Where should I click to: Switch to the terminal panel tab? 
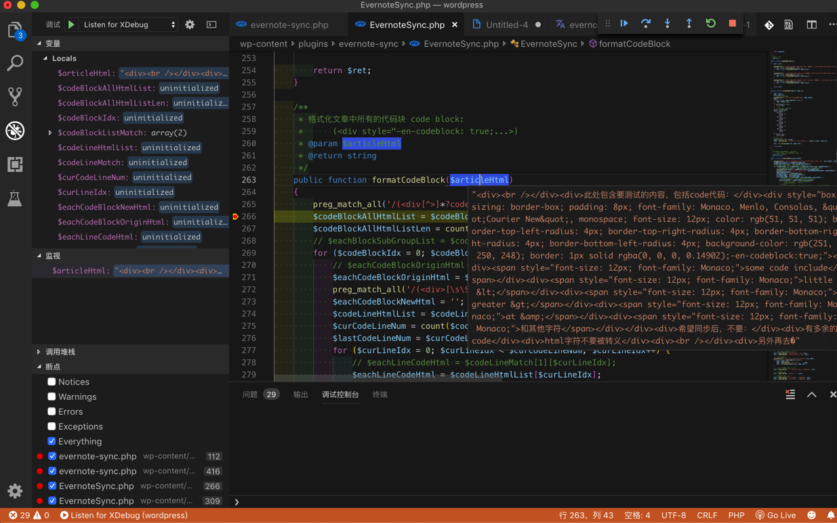(380, 394)
